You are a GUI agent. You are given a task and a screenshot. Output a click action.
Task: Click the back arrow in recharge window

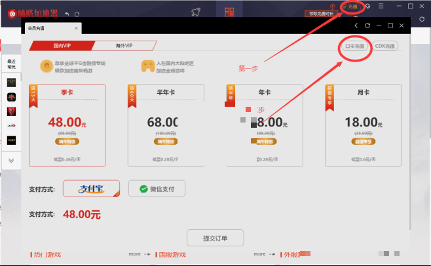pos(356,26)
